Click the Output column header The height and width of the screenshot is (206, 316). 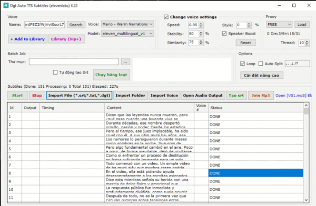pyautogui.click(x=31, y=108)
